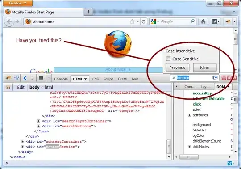241x169 pixels.
Task: Enable the Case Sensitive checkbox
Action: [168, 59]
